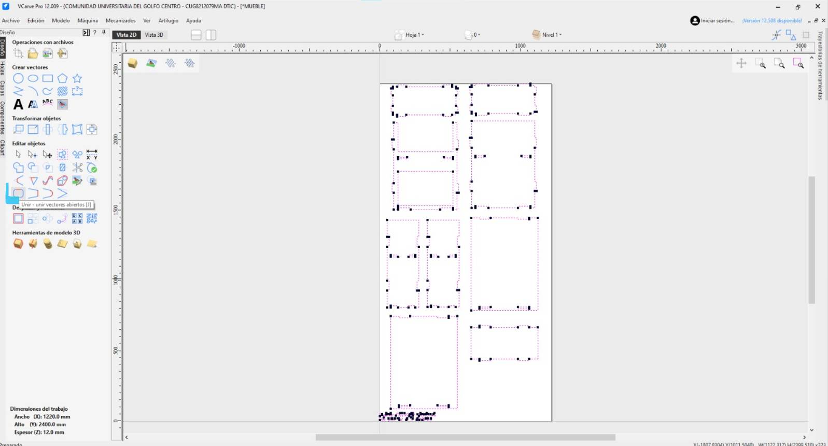This screenshot has height=446, width=828.
Task: Open the measure X Y tool
Action: tap(92, 154)
